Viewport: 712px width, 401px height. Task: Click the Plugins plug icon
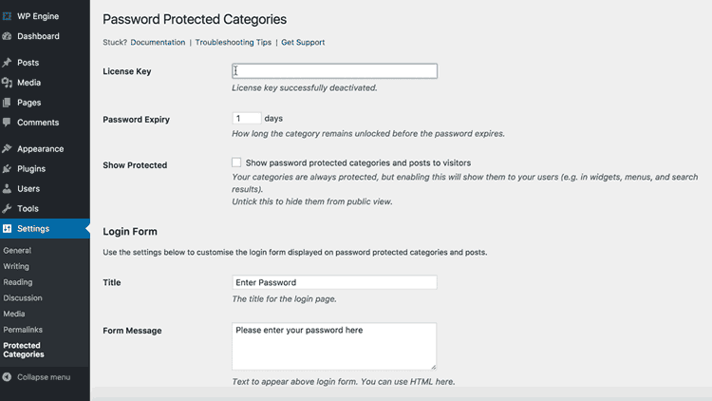[x=7, y=169]
